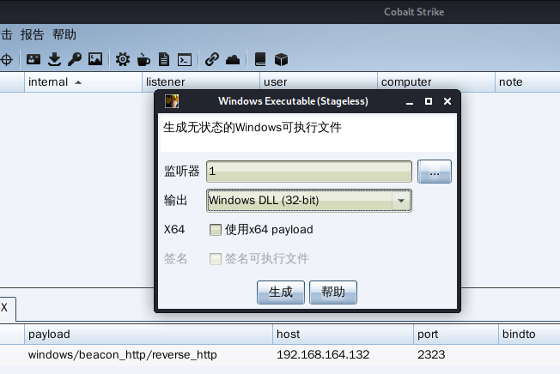The image size is (560, 374).
Task: Click the chain link icon
Action: [212, 59]
